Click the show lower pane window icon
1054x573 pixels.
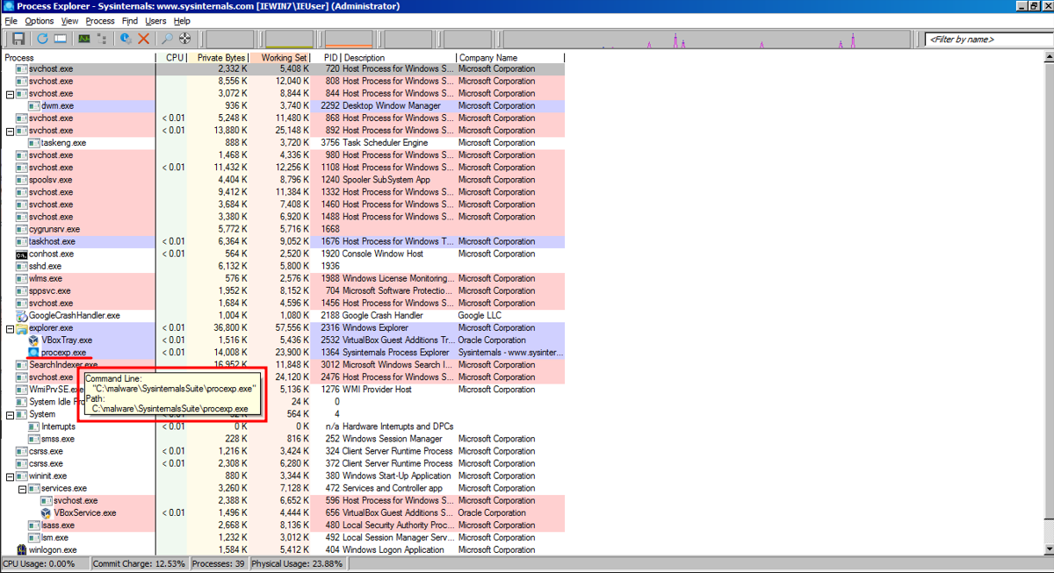61,39
